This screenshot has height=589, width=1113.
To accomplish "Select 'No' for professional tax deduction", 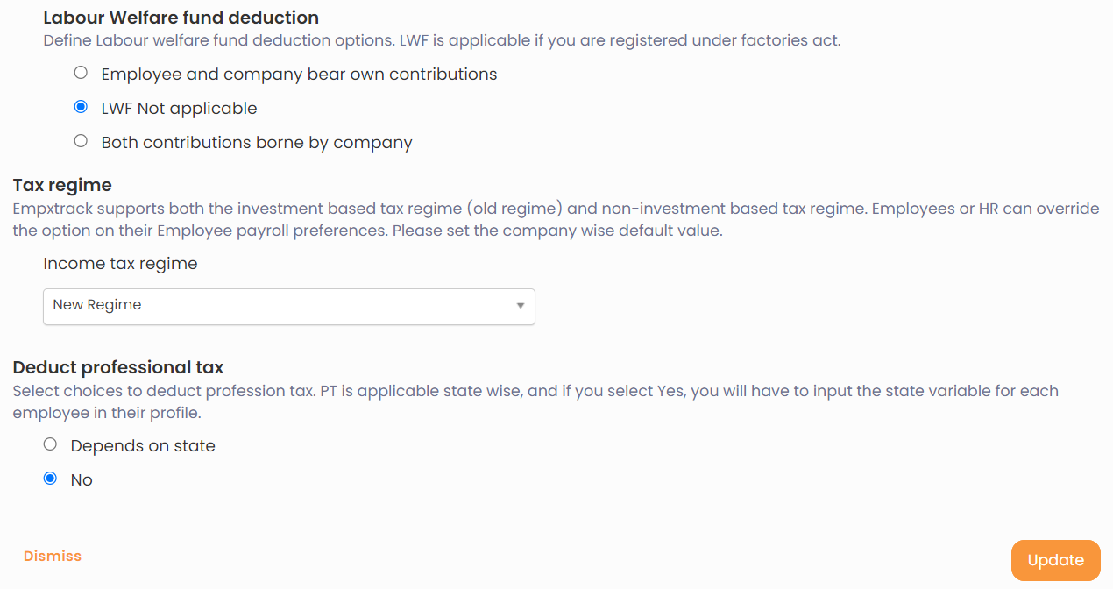I will tap(50, 479).
